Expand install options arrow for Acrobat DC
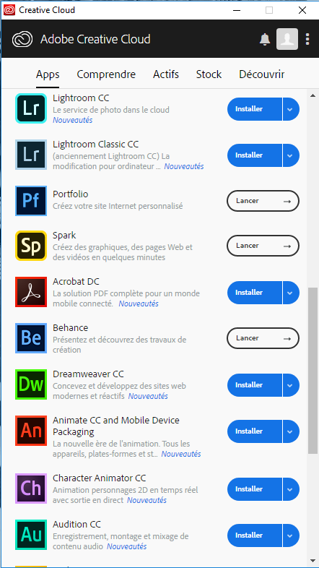This screenshot has width=319, height=568. (x=291, y=293)
